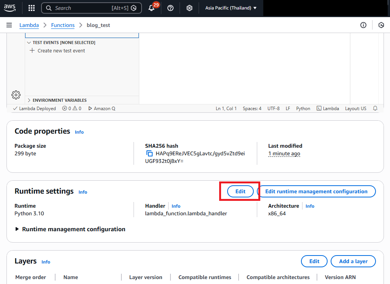Open the services grid menu icon
The width and height of the screenshot is (390, 284).
[x=32, y=8]
